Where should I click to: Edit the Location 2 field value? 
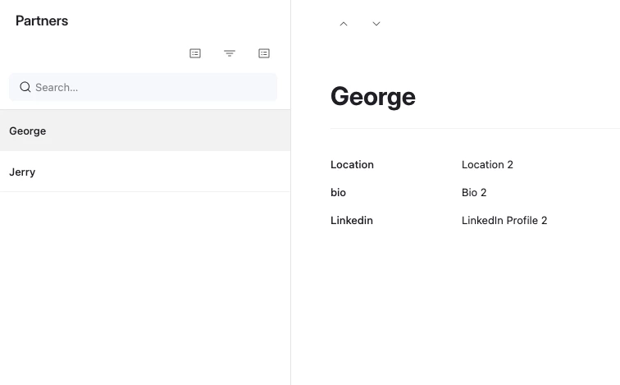[487, 165]
